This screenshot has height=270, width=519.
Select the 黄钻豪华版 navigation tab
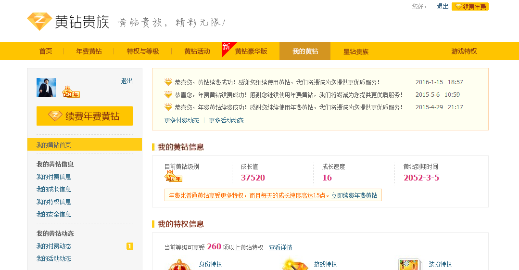[x=251, y=51]
